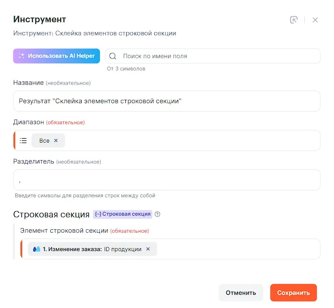The height and width of the screenshot is (308, 334).
Task: Open help icon next to Строковая секция
Action: click(158, 214)
